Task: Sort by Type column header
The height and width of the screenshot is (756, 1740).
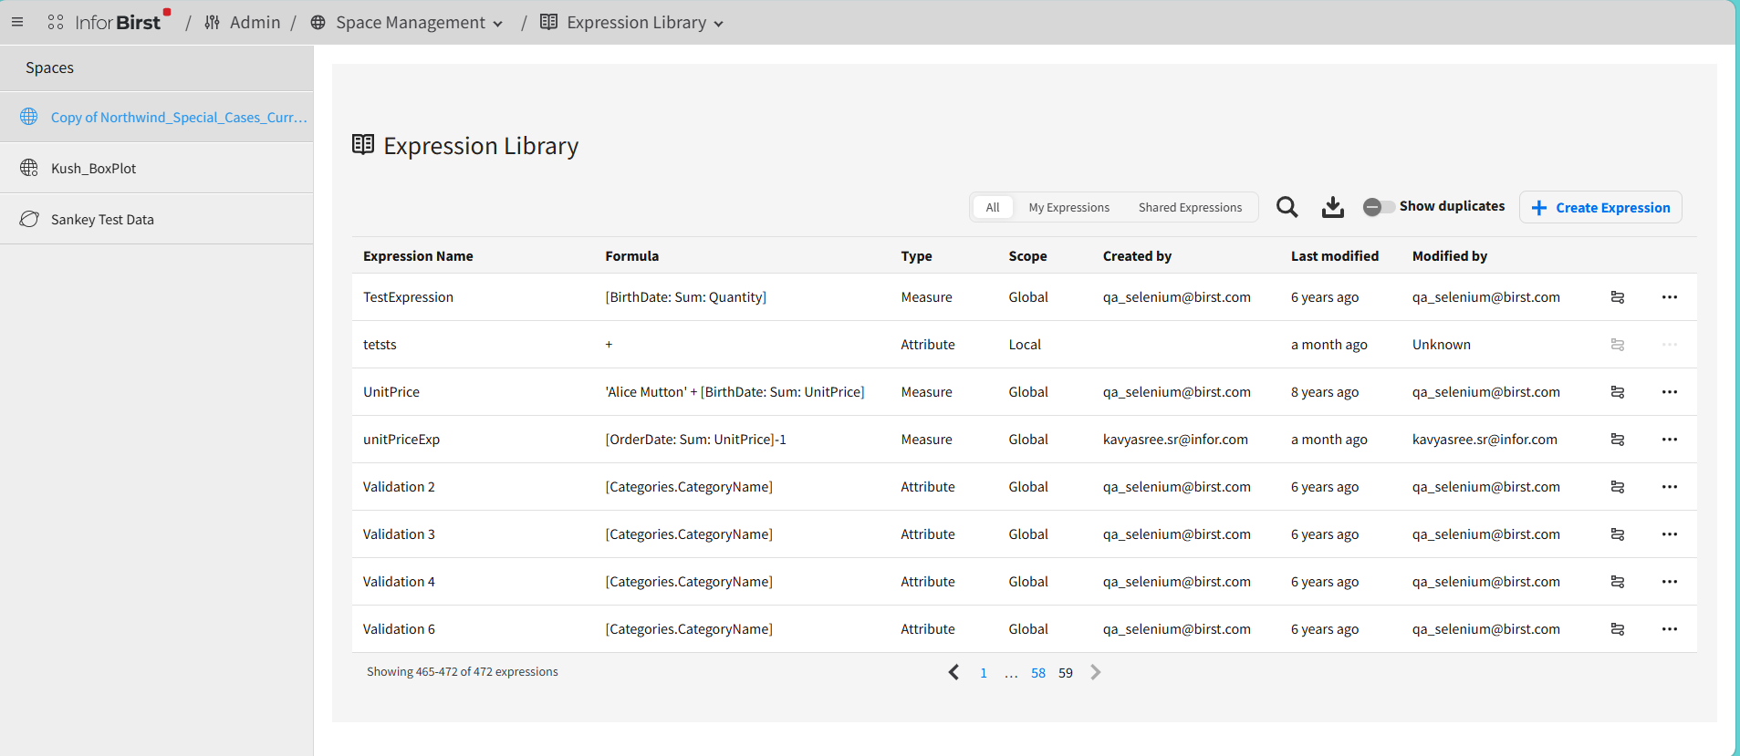Action: [916, 256]
